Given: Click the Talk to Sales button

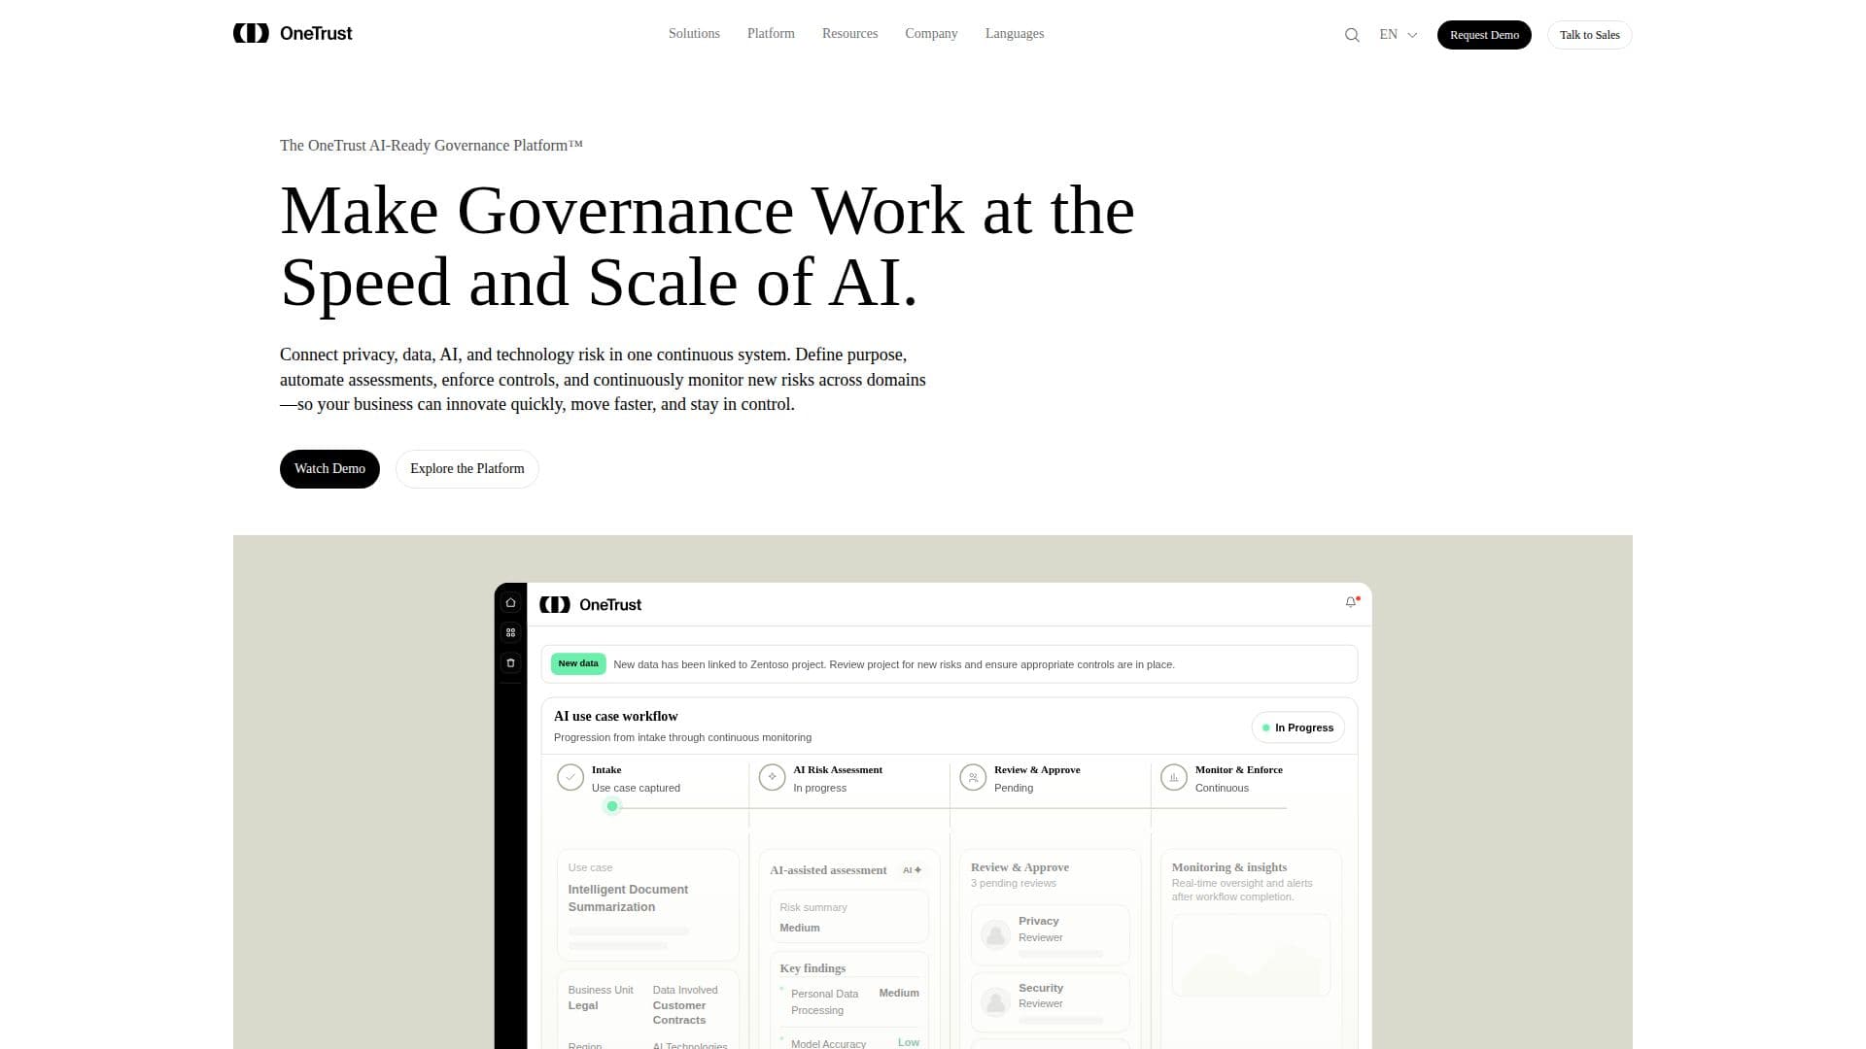Looking at the screenshot, I should coord(1590,35).
